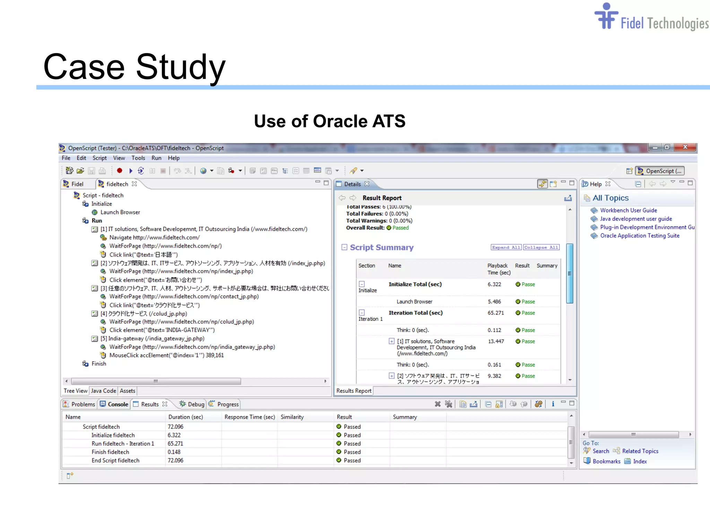Click the Result Report back arrow
The width and height of the screenshot is (710, 532).
click(342, 198)
